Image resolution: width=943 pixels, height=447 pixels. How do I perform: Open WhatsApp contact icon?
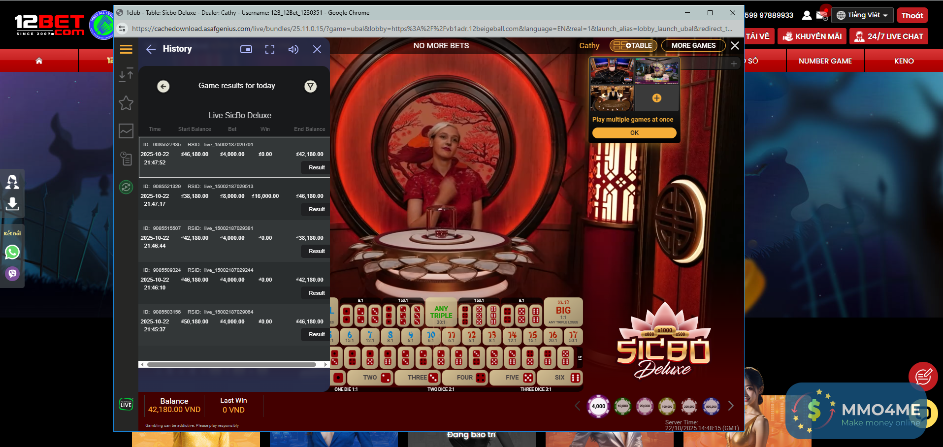(x=12, y=252)
